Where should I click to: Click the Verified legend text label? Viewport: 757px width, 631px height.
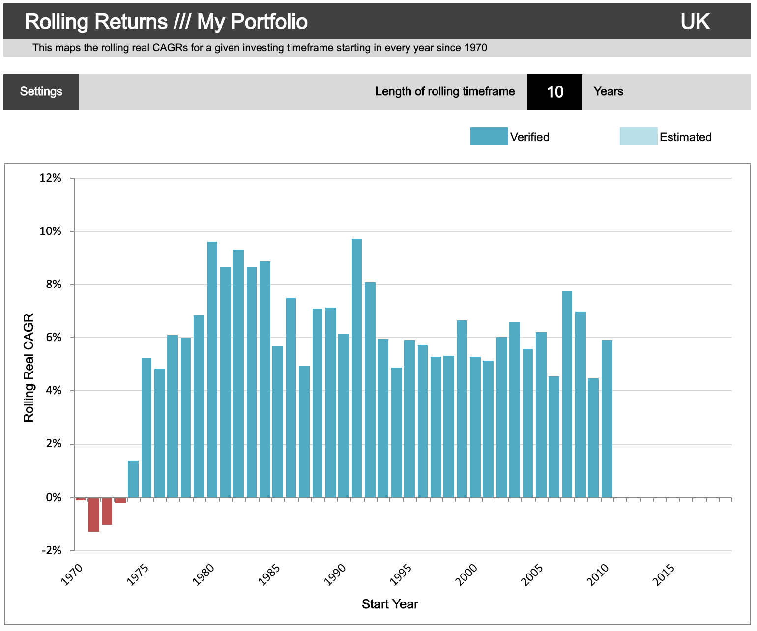(x=529, y=137)
